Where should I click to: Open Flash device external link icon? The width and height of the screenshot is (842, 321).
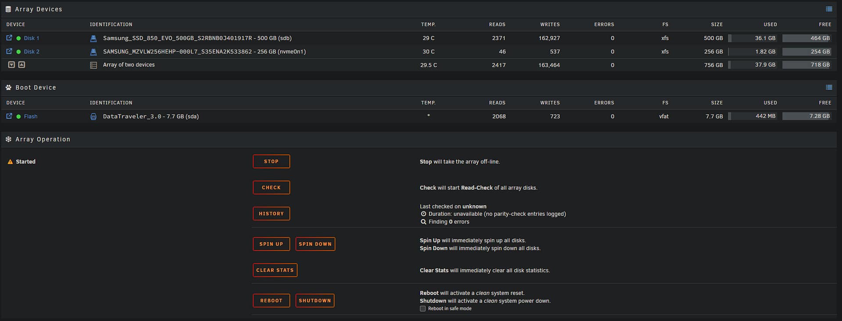point(9,116)
